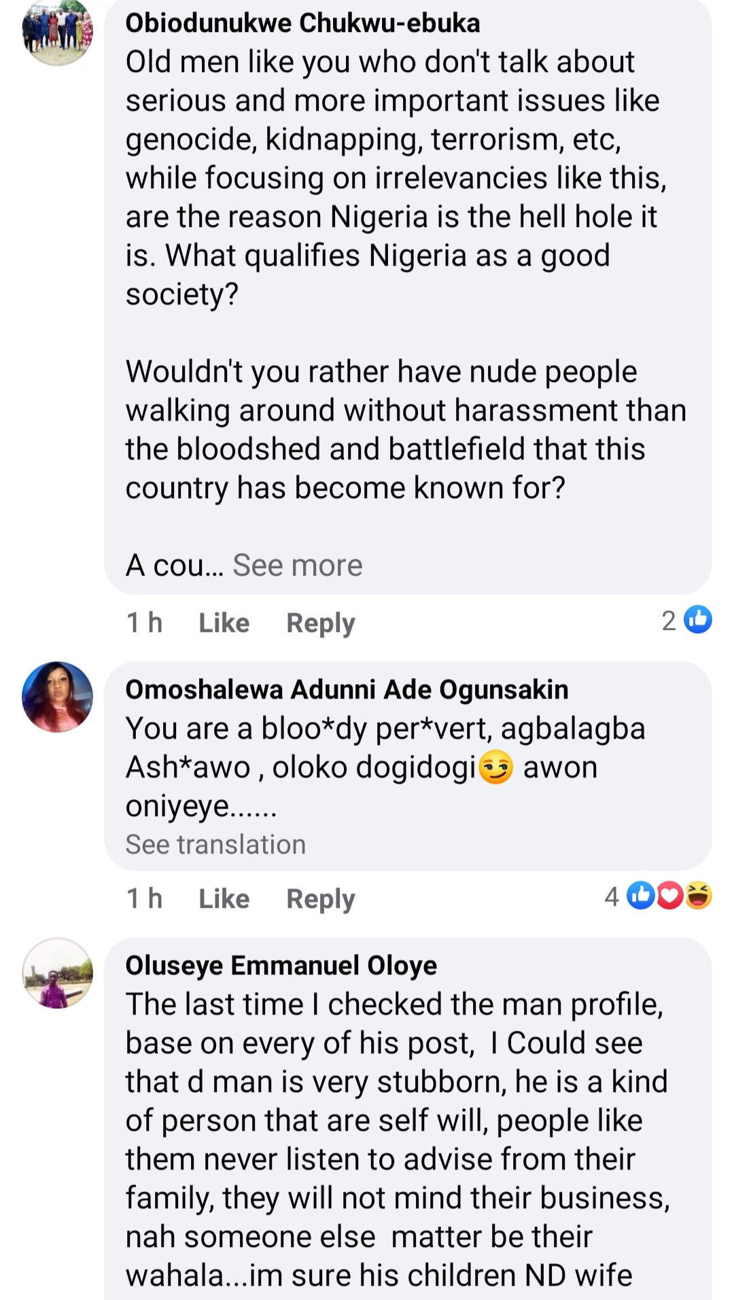Reply to Omoshalewa's comment

(x=320, y=899)
